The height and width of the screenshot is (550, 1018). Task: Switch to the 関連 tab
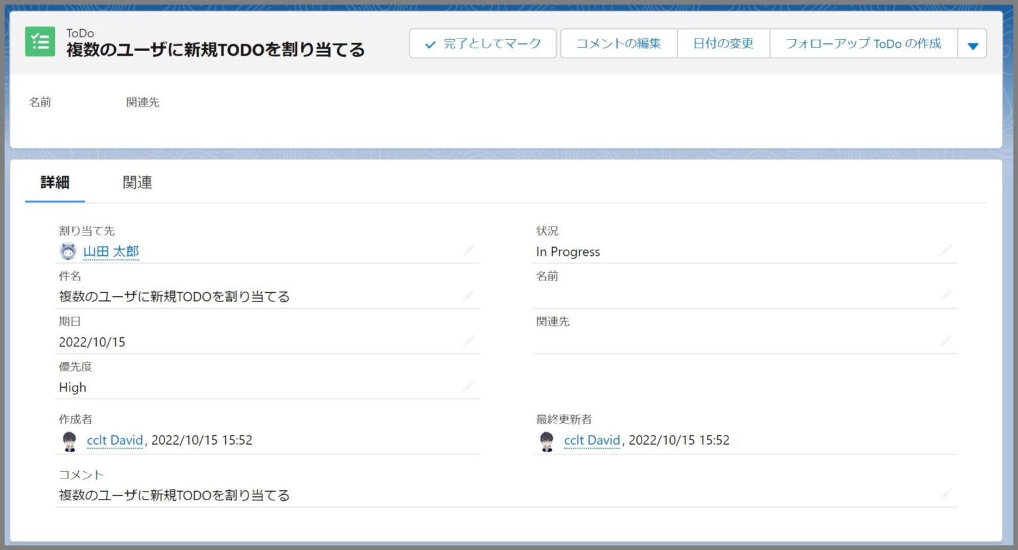137,183
